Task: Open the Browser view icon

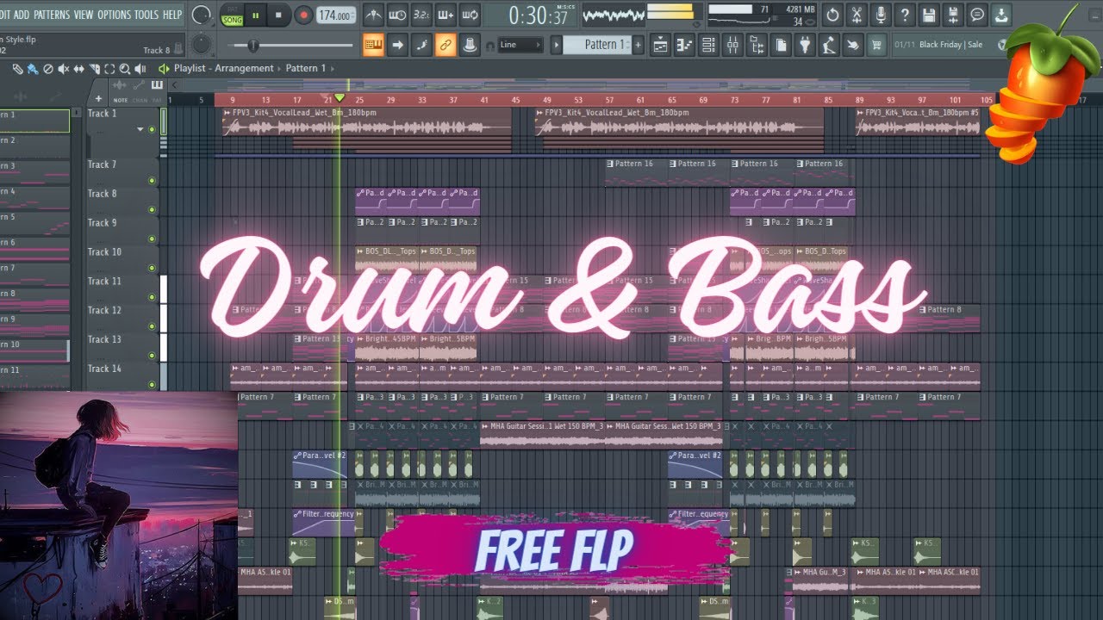Action: click(x=756, y=45)
